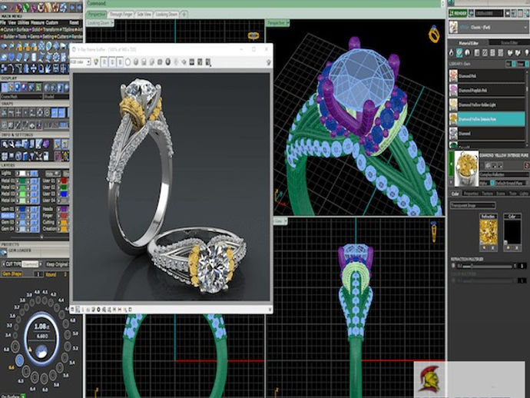Click the Keep Original button
Viewport: 530px width, 398px height.
pos(57,264)
